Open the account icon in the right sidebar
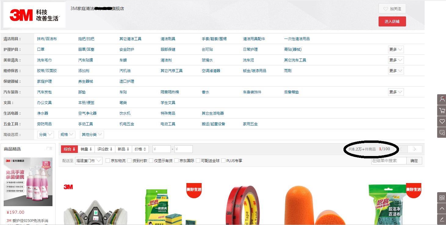The width and height of the screenshot is (446, 225). tap(441, 99)
